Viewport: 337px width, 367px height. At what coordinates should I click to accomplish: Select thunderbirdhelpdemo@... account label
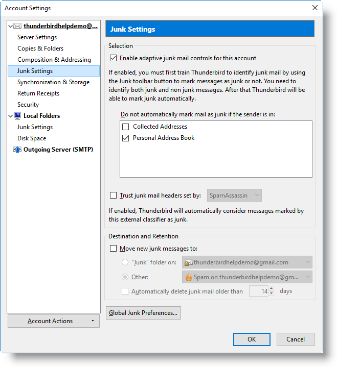pyautogui.click(x=60, y=26)
